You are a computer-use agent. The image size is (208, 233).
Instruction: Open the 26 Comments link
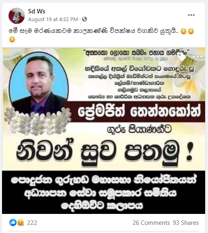151,223
